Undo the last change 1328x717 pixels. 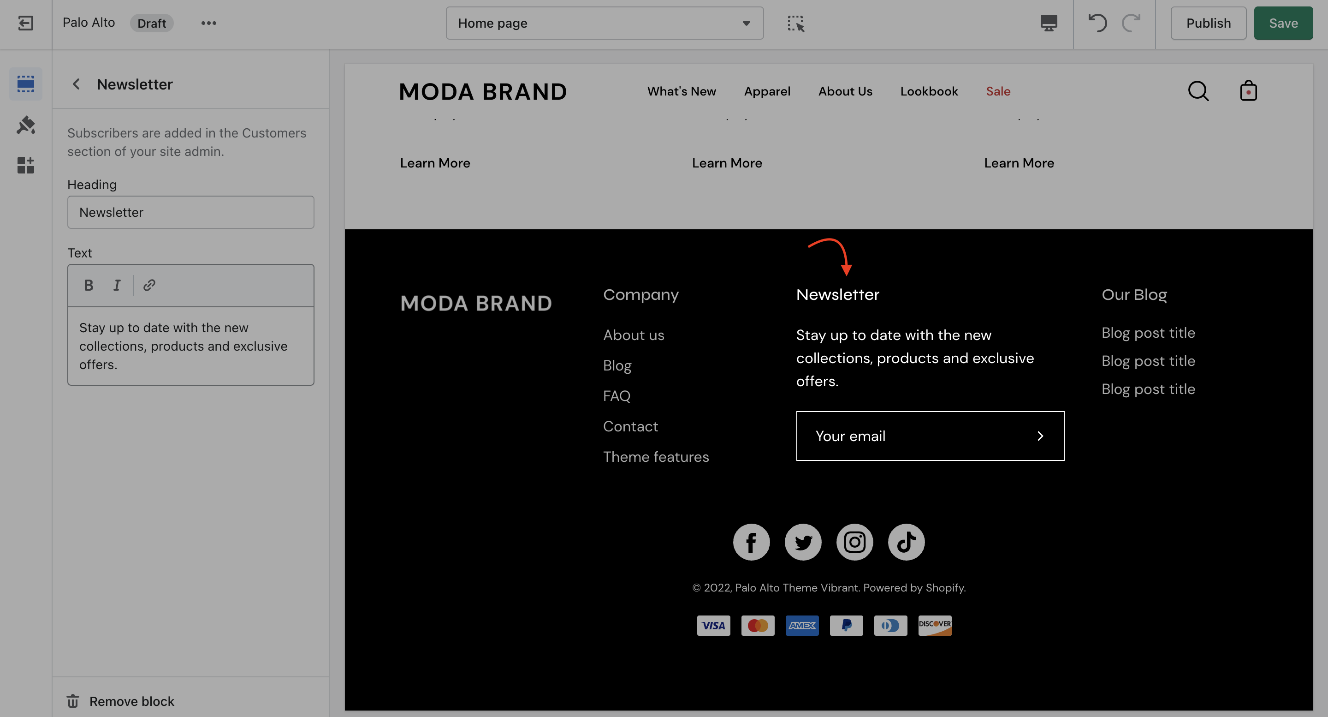(x=1097, y=23)
